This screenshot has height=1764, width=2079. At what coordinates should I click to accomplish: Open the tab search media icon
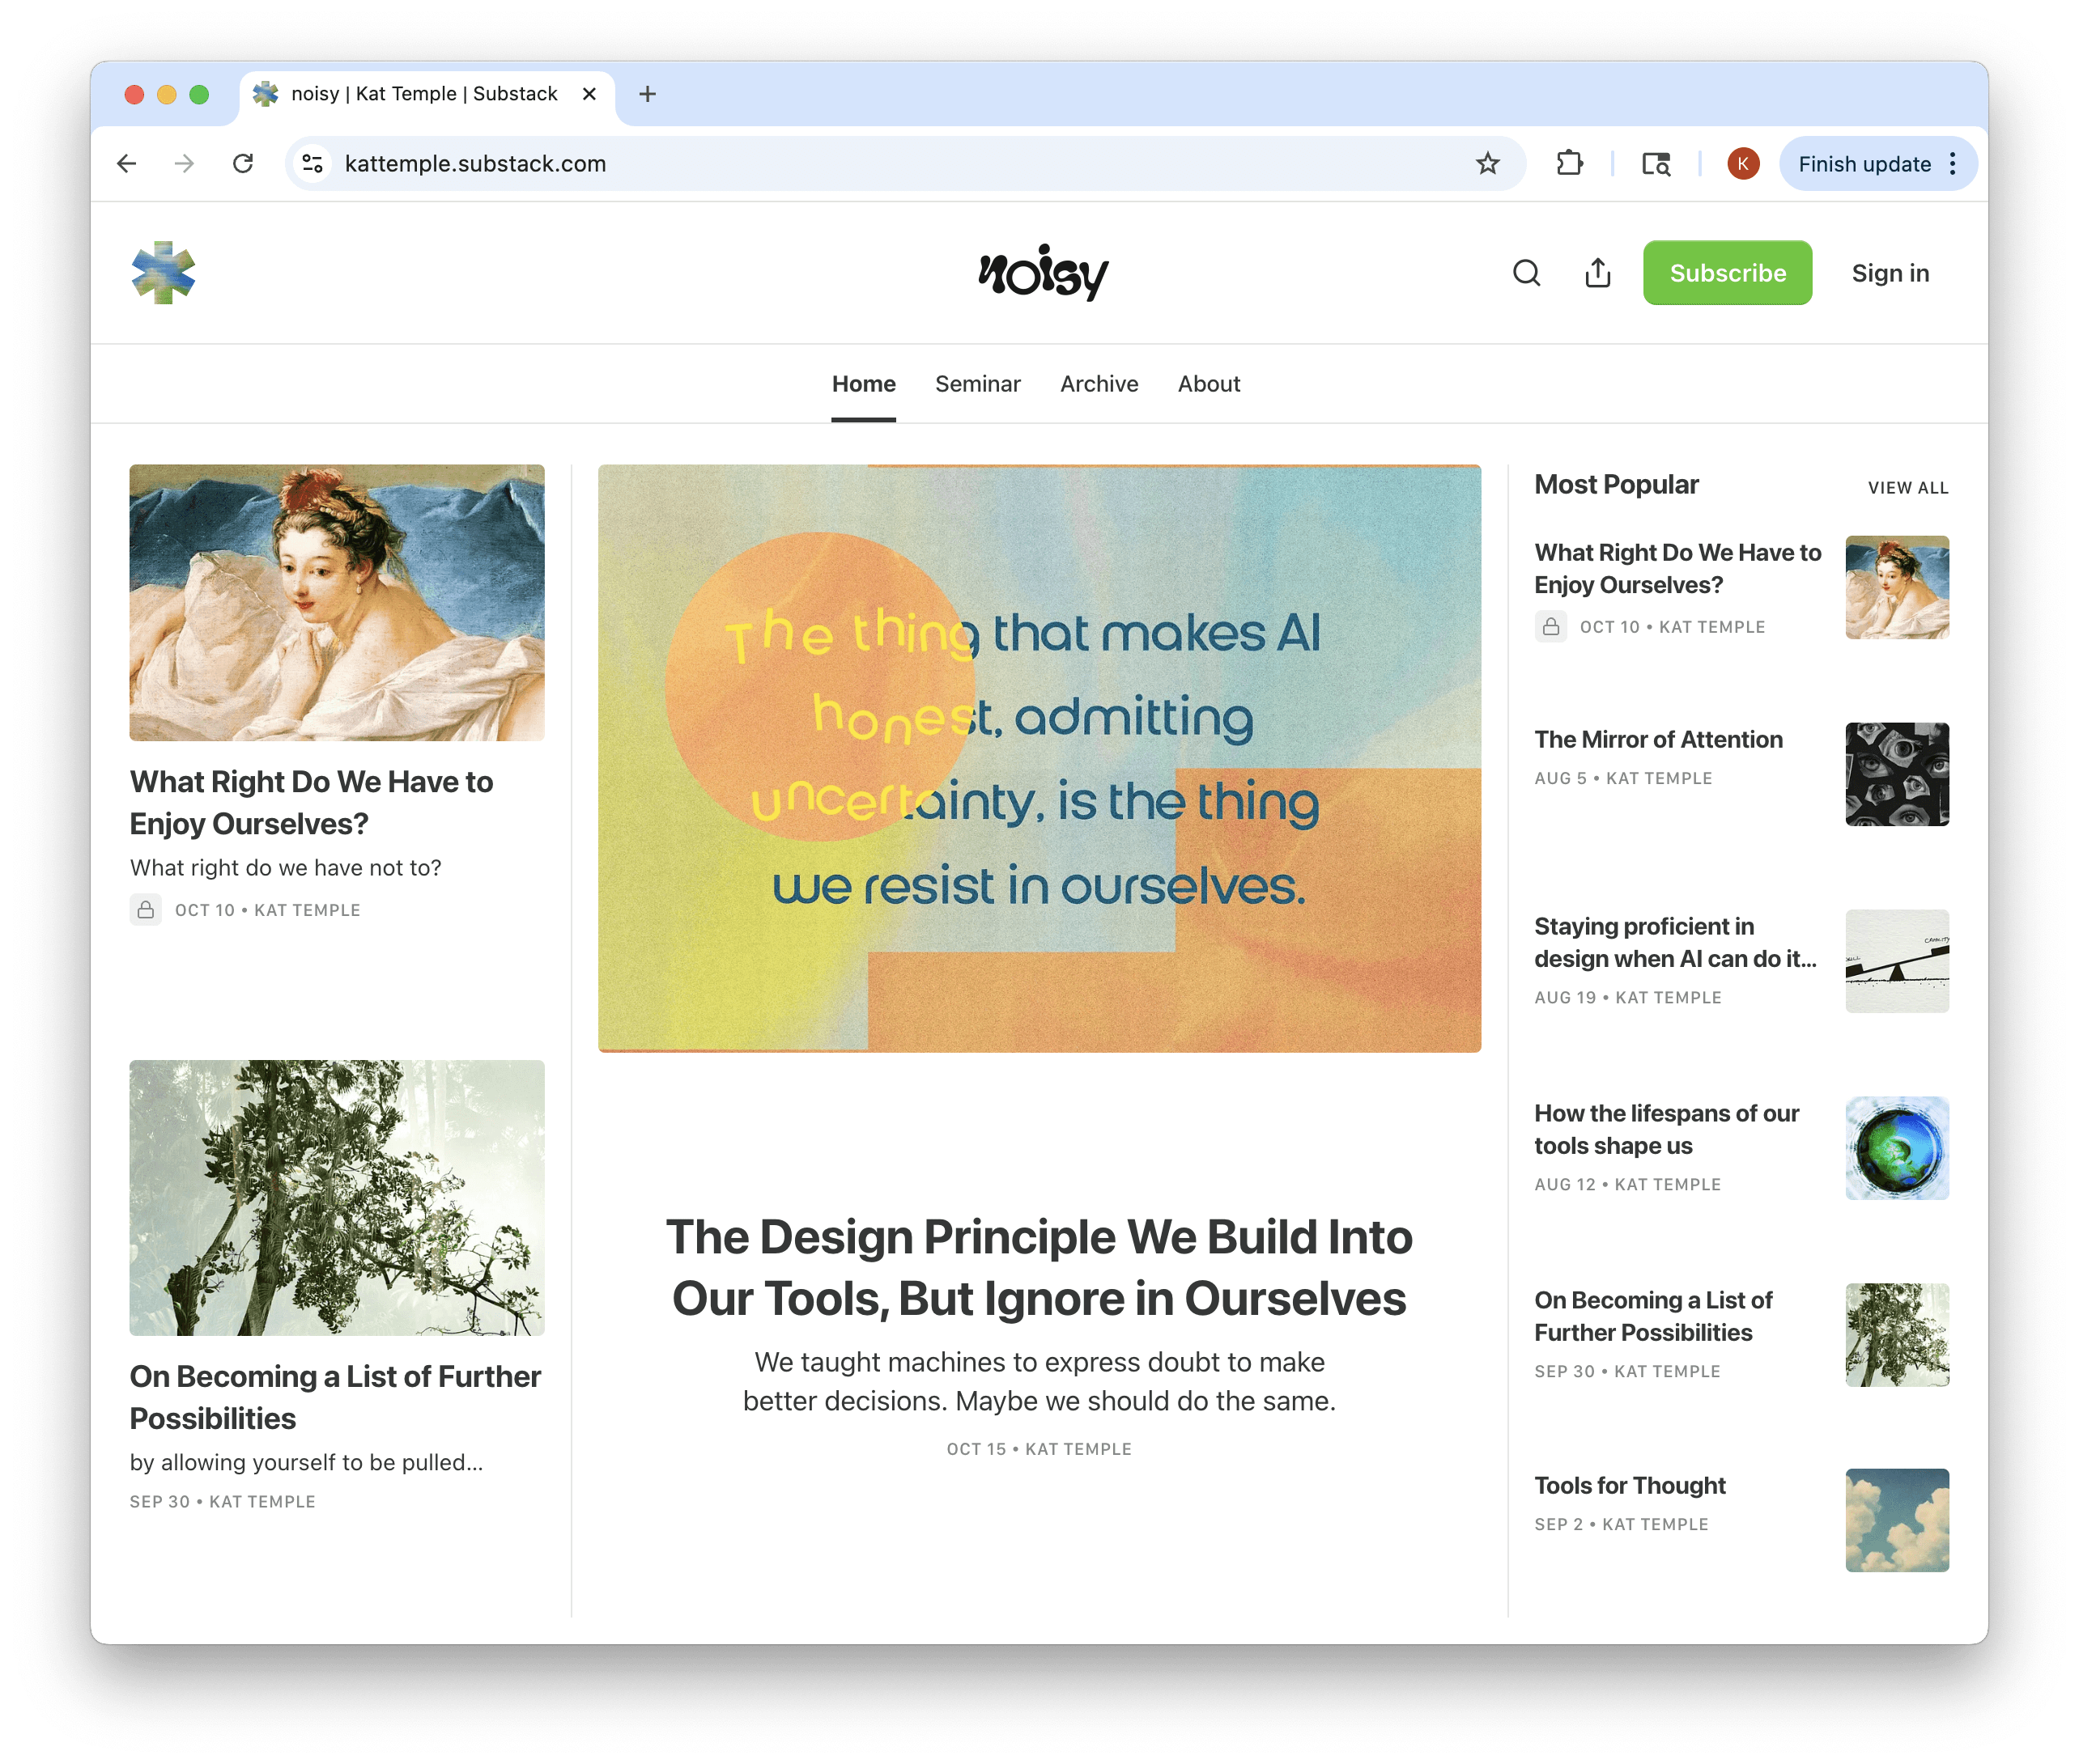pyautogui.click(x=1656, y=163)
